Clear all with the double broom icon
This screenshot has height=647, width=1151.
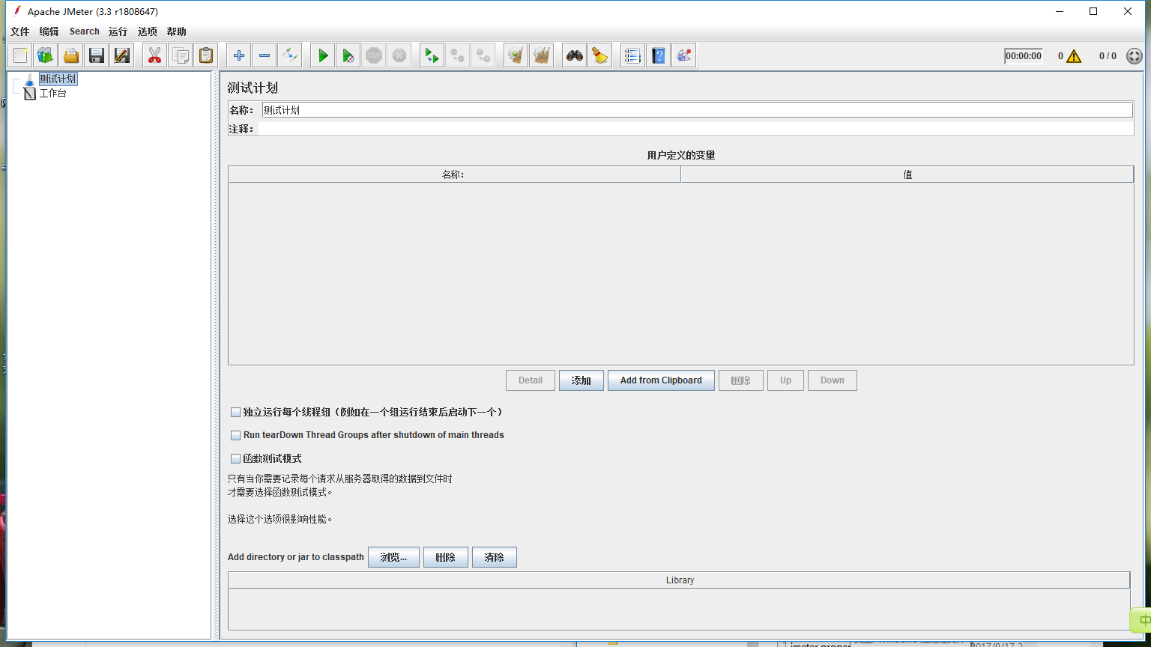(542, 55)
